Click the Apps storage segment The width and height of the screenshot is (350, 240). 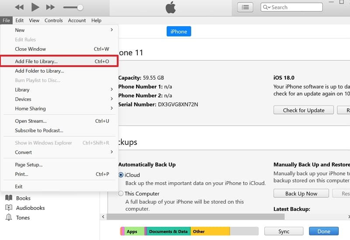pyautogui.click(x=134, y=231)
